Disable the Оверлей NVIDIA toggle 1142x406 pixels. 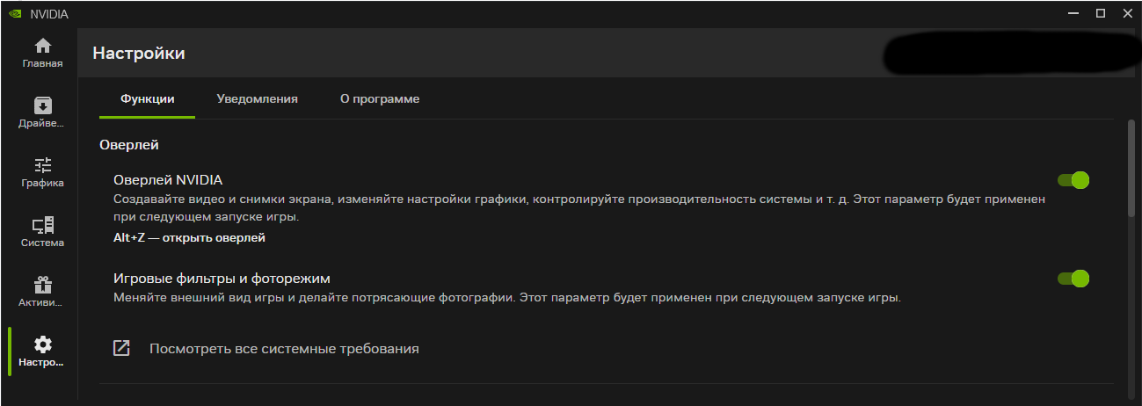point(1073,180)
